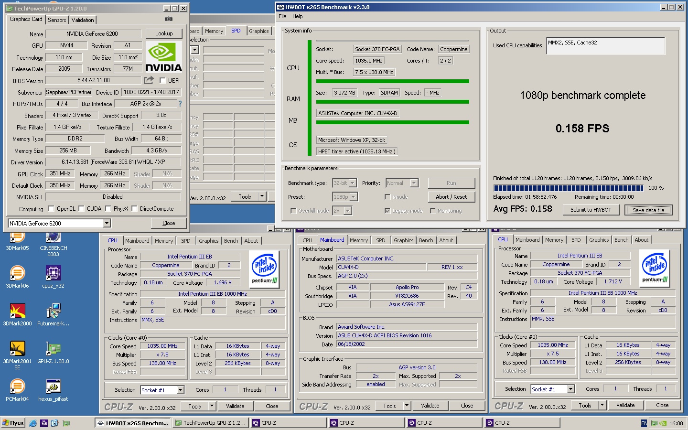Click Internet Explorer quick launch icon
688x430 pixels.
point(32,423)
